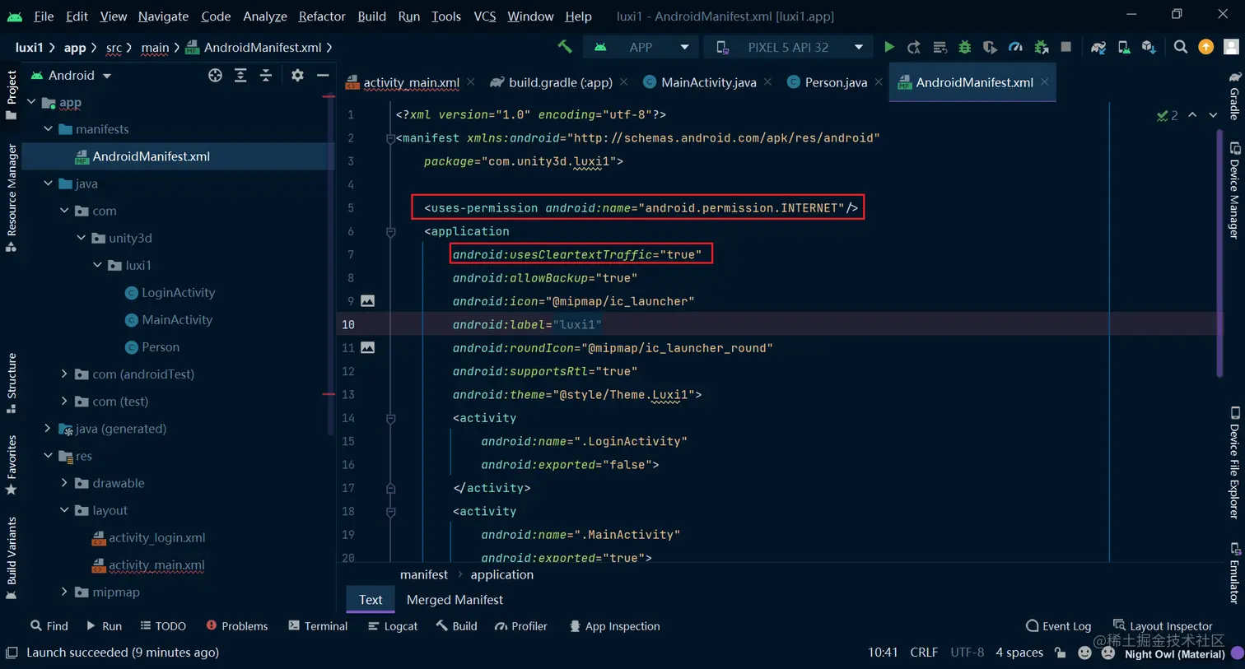The width and height of the screenshot is (1245, 669).
Task: Open Device File Explorer side panel
Action: [x=1234, y=462]
